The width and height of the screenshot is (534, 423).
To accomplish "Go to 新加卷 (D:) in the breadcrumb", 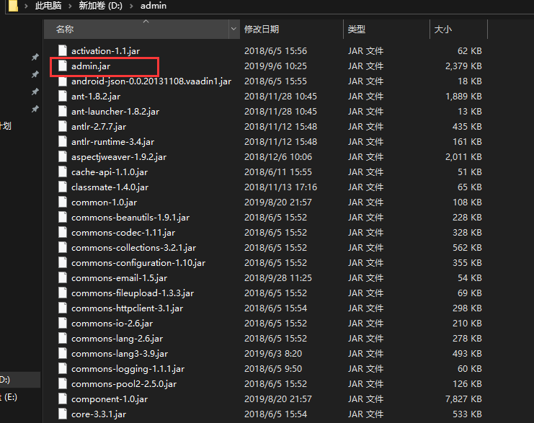I will pyautogui.click(x=100, y=6).
